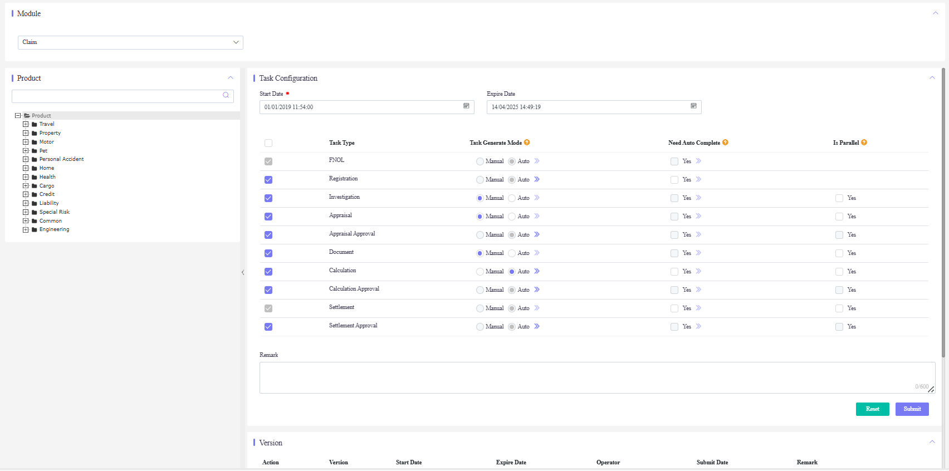Click the Is Parallel help icon
The width and height of the screenshot is (949, 471).
[x=864, y=143]
